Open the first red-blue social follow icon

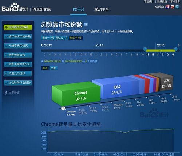168,7
